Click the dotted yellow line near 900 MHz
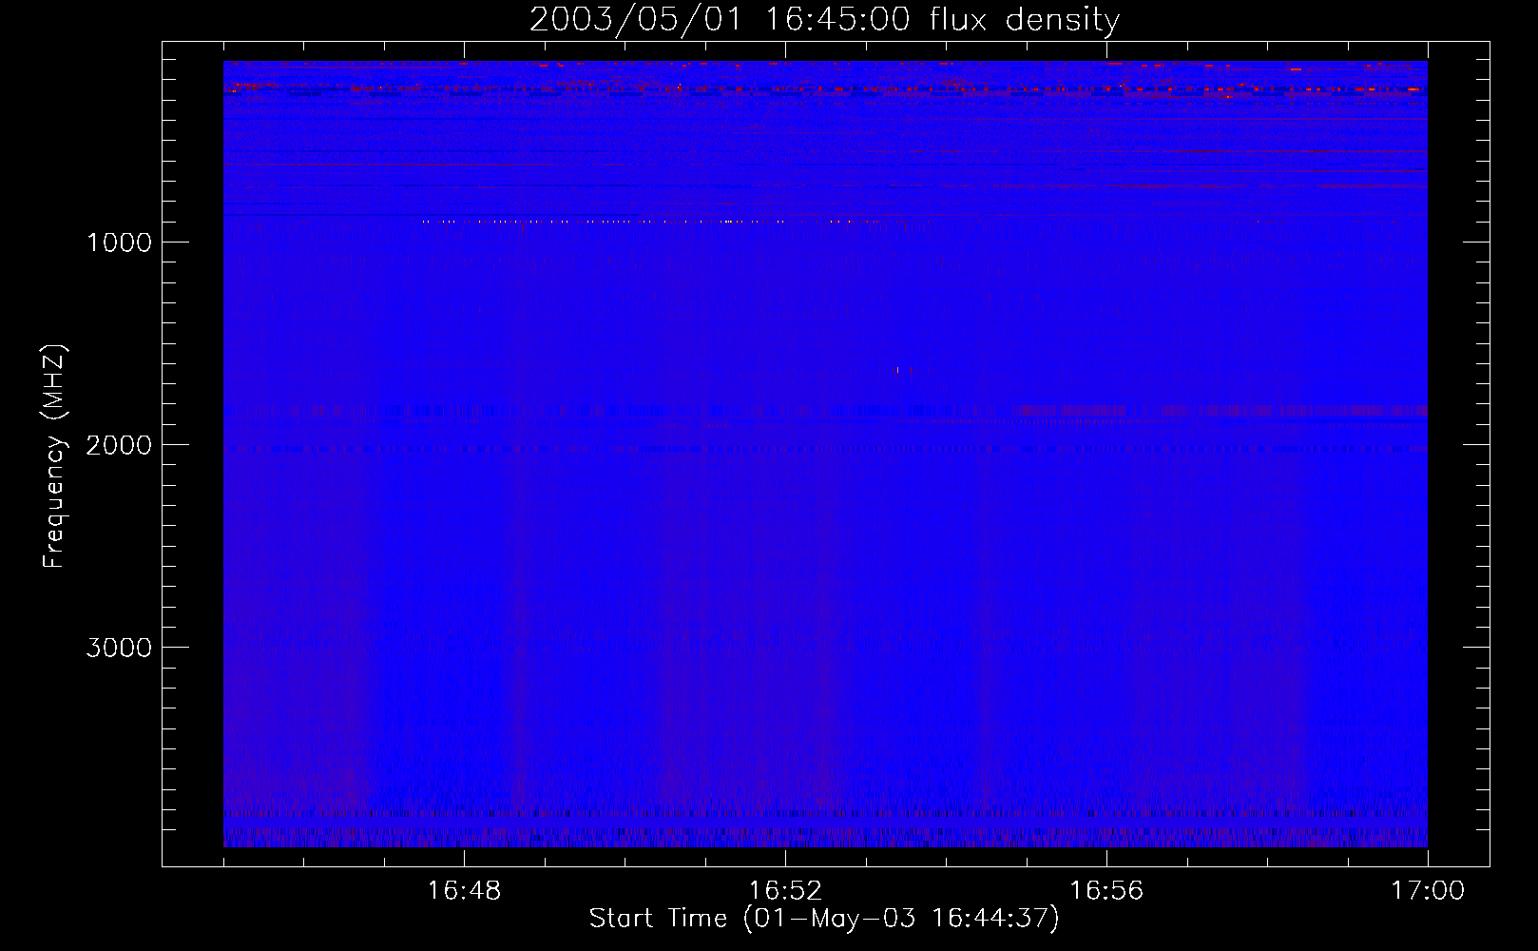 coord(651,222)
